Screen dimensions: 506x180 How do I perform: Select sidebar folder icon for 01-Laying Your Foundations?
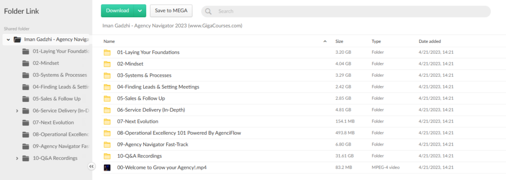[26, 52]
